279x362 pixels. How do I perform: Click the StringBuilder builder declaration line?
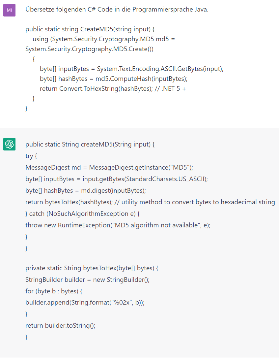(87, 280)
